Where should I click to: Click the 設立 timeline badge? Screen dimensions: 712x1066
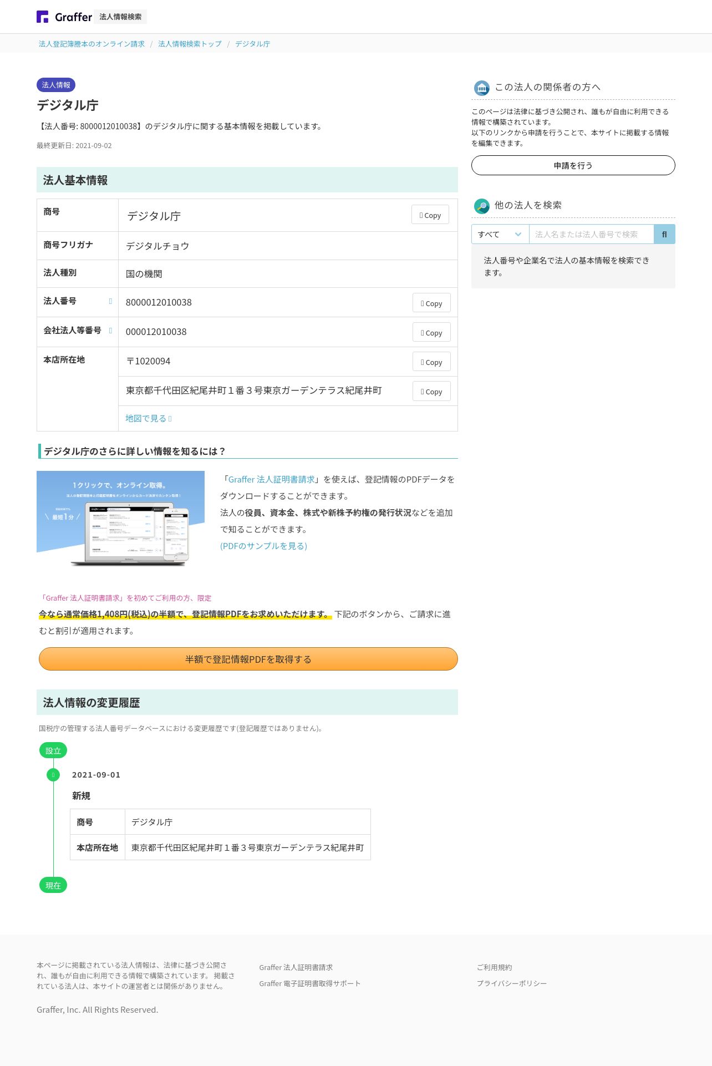coord(53,750)
